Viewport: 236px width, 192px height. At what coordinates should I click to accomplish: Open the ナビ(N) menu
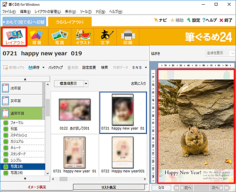click(101, 12)
